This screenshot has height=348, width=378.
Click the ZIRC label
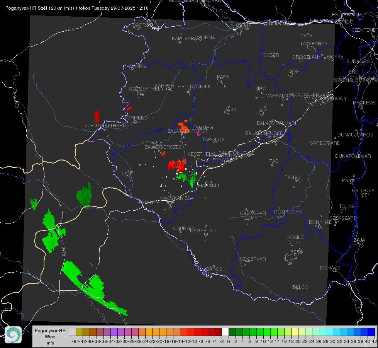point(261,89)
